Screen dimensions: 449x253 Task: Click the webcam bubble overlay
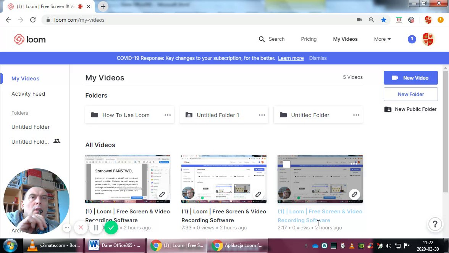(36, 202)
